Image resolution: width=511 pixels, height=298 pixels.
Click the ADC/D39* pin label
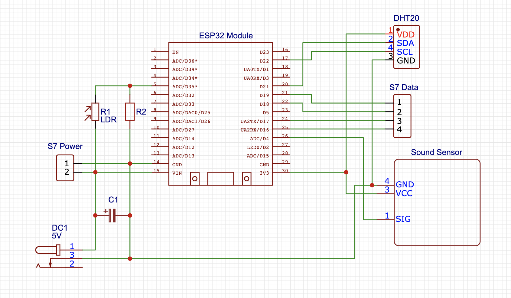tap(185, 70)
